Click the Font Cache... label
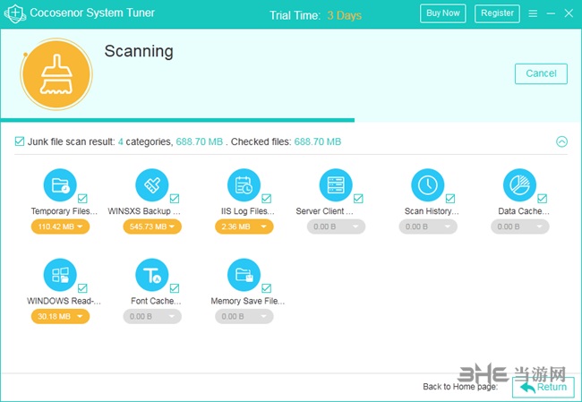582x402 pixels. (156, 301)
